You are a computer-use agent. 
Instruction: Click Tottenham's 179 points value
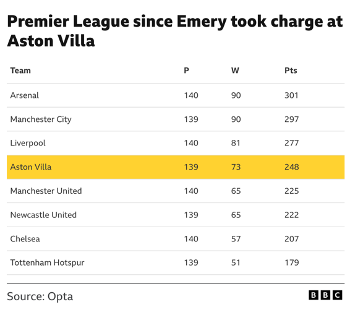(x=291, y=262)
